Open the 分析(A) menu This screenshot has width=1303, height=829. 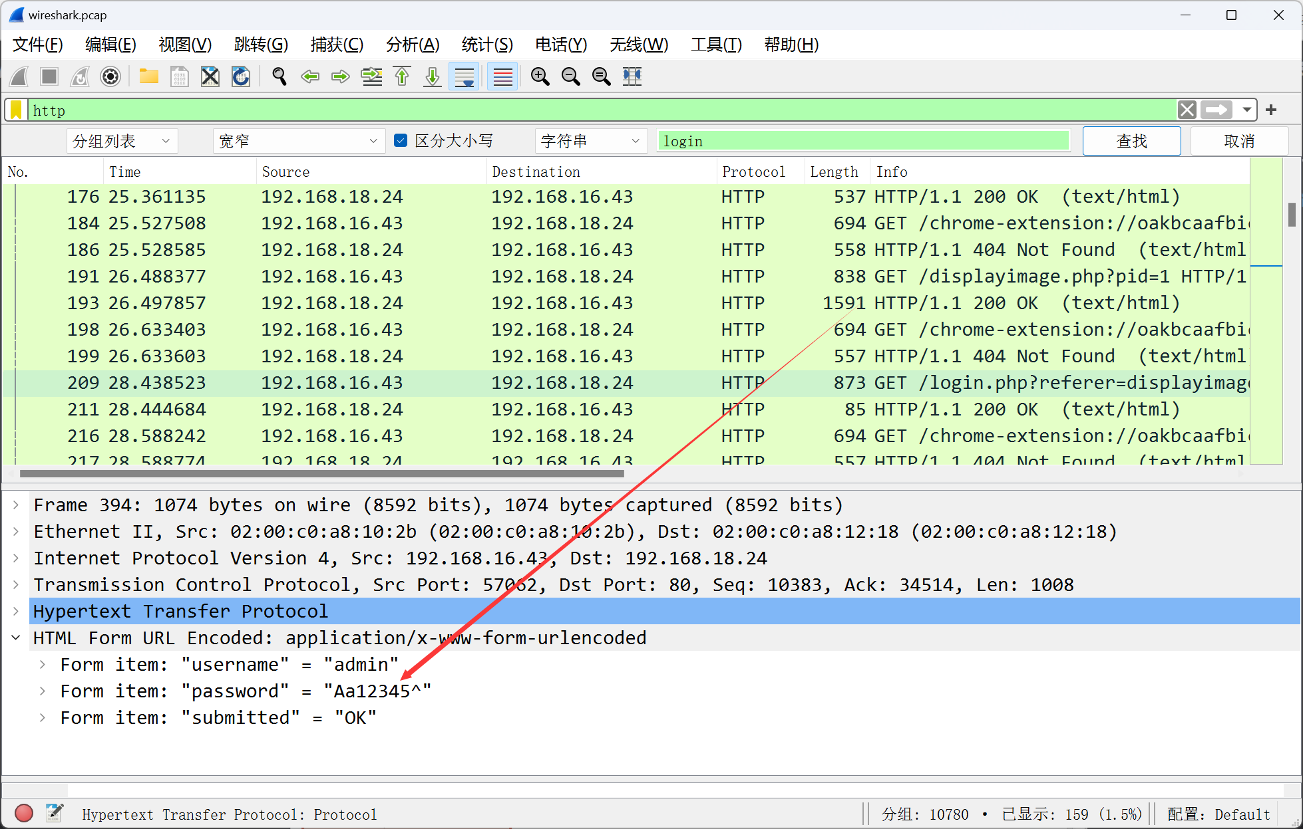412,45
